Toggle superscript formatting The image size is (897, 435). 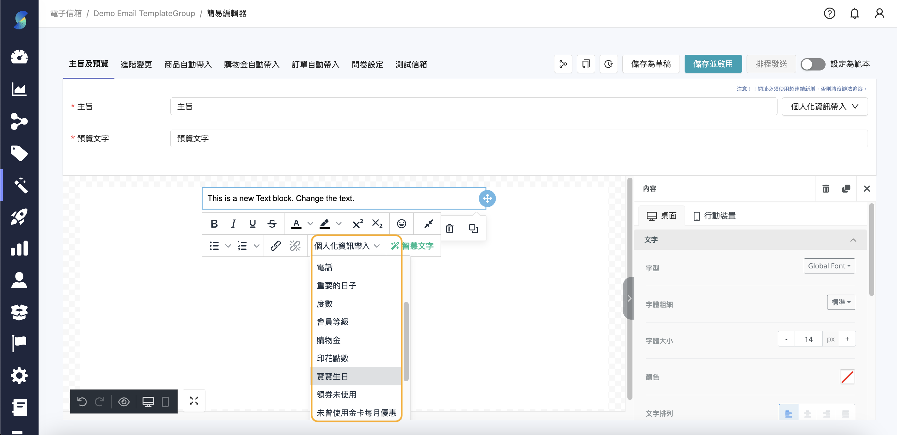(x=357, y=223)
